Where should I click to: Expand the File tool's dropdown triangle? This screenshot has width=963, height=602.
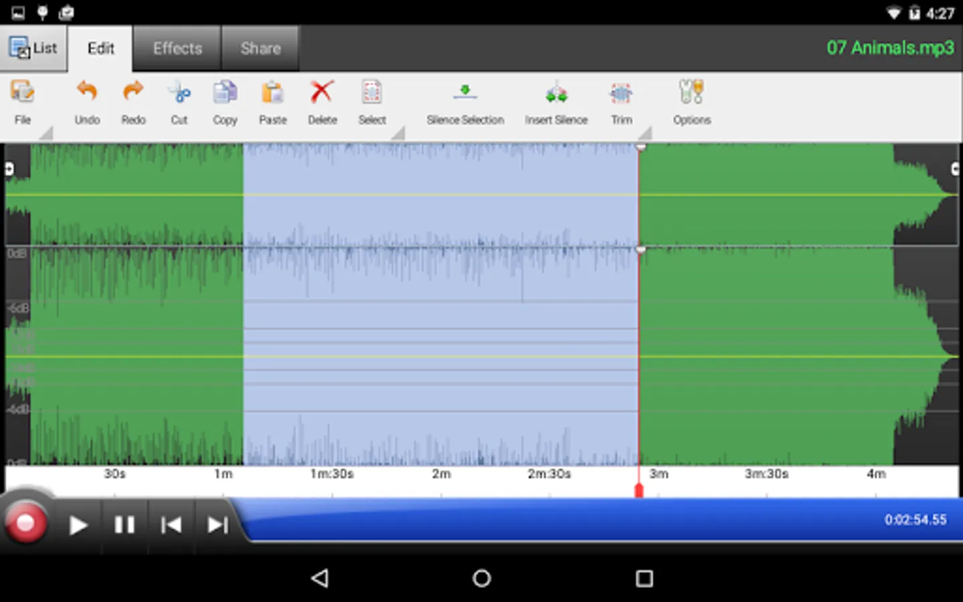(x=46, y=134)
